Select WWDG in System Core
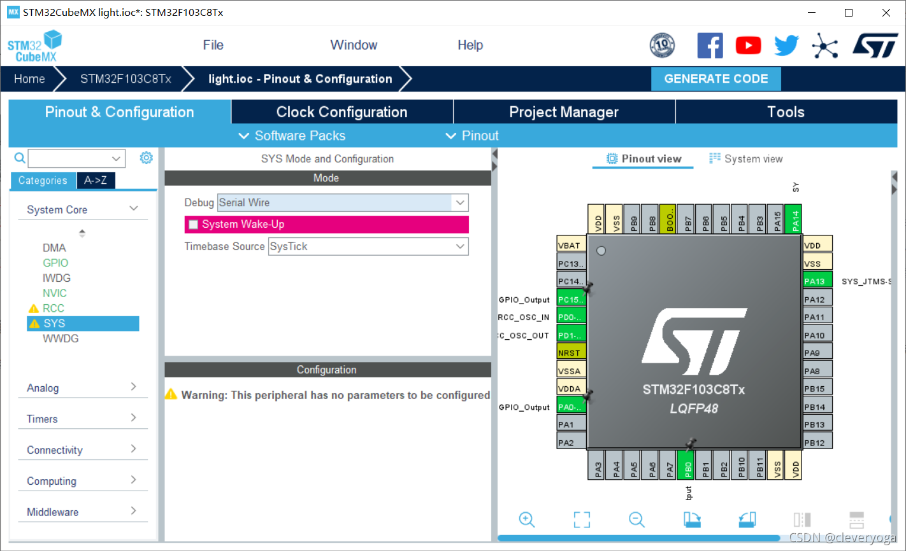This screenshot has width=906, height=551. (61, 338)
